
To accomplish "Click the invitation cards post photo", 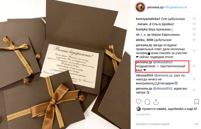I will coord(65,64).
